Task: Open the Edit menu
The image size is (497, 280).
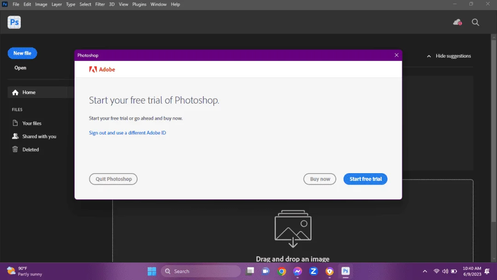Action: pyautogui.click(x=27, y=5)
